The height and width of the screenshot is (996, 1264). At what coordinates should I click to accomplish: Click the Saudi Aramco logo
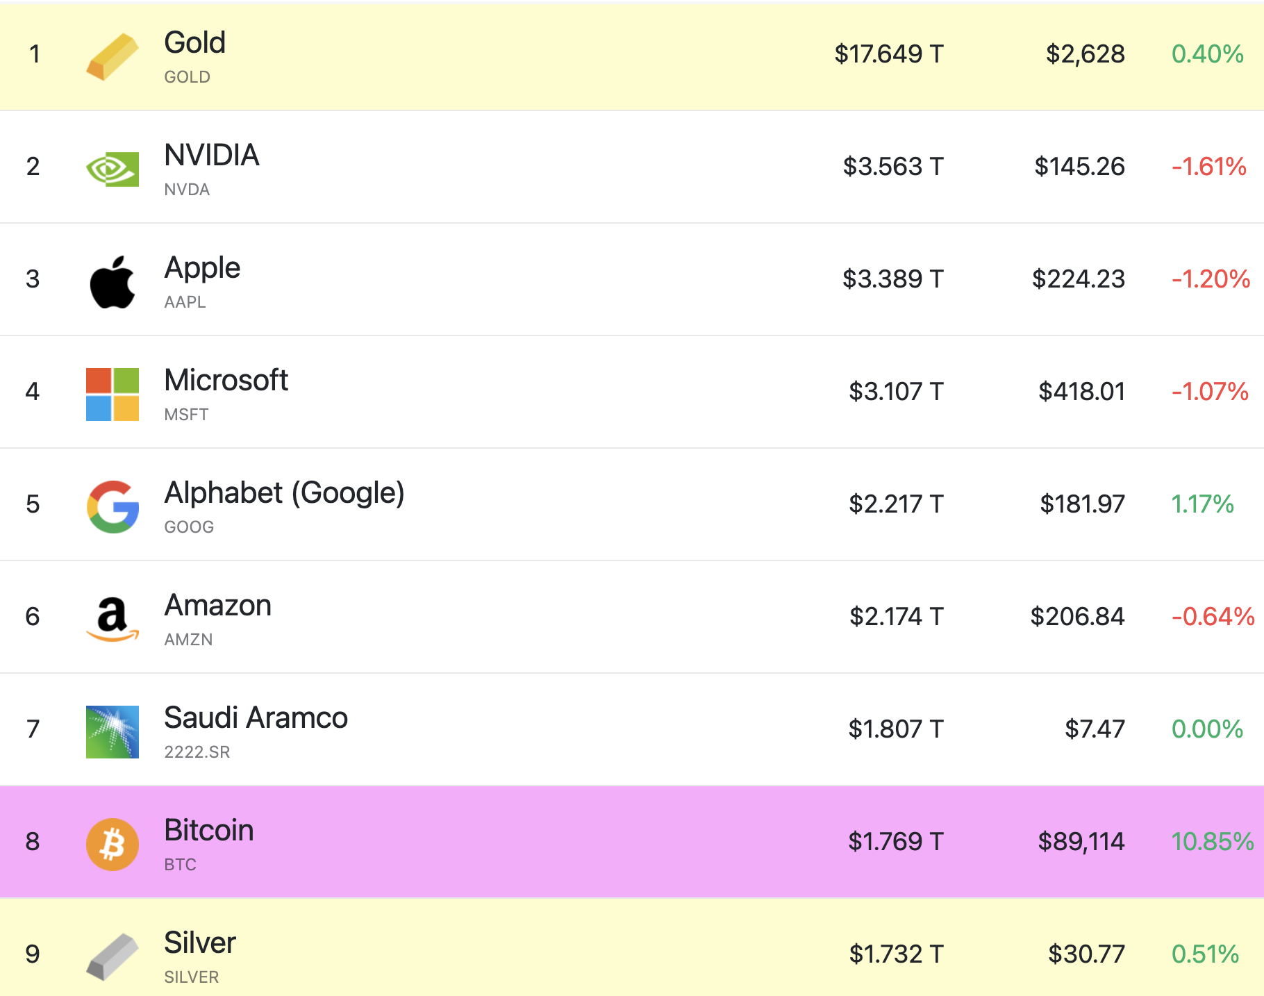point(112,731)
